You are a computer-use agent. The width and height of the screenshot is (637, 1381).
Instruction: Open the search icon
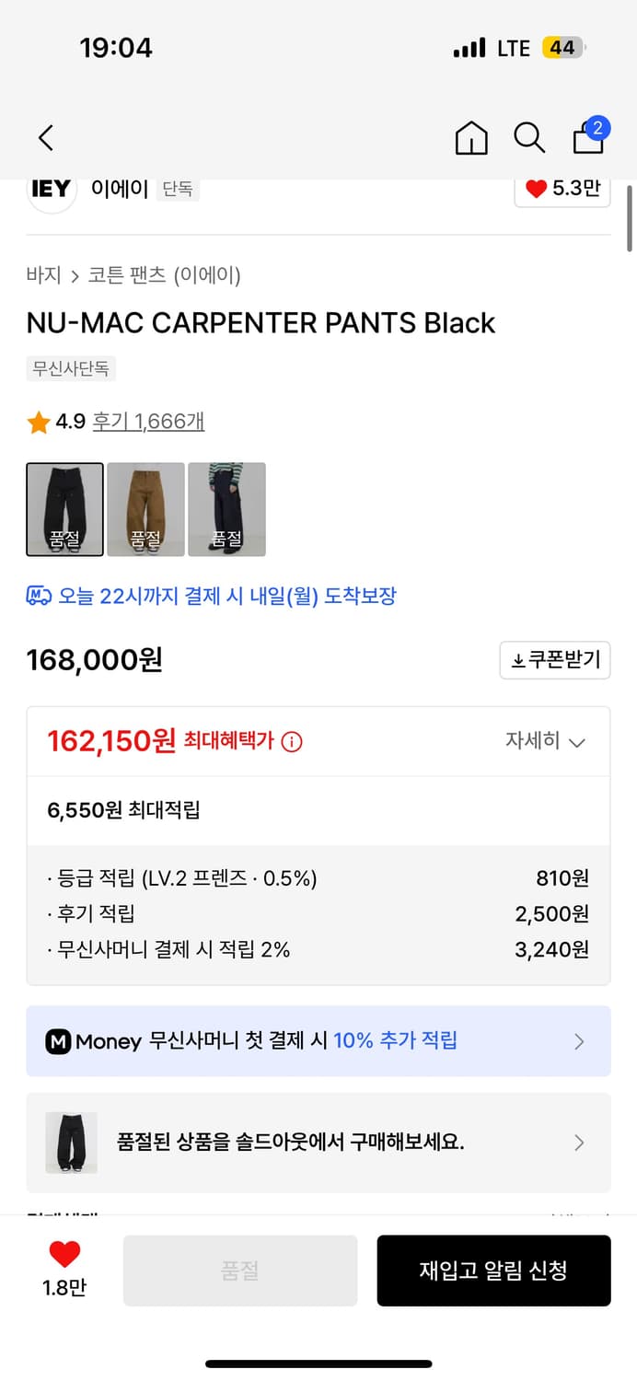point(529,137)
